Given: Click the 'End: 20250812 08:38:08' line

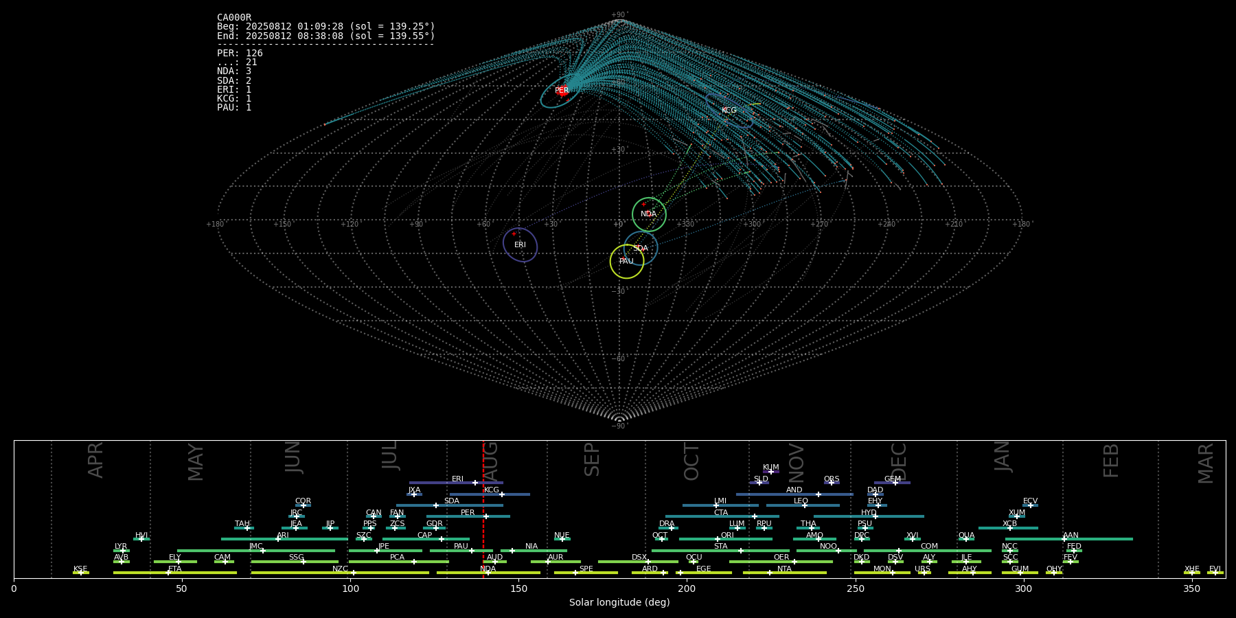Looking at the screenshot, I should point(326,36).
